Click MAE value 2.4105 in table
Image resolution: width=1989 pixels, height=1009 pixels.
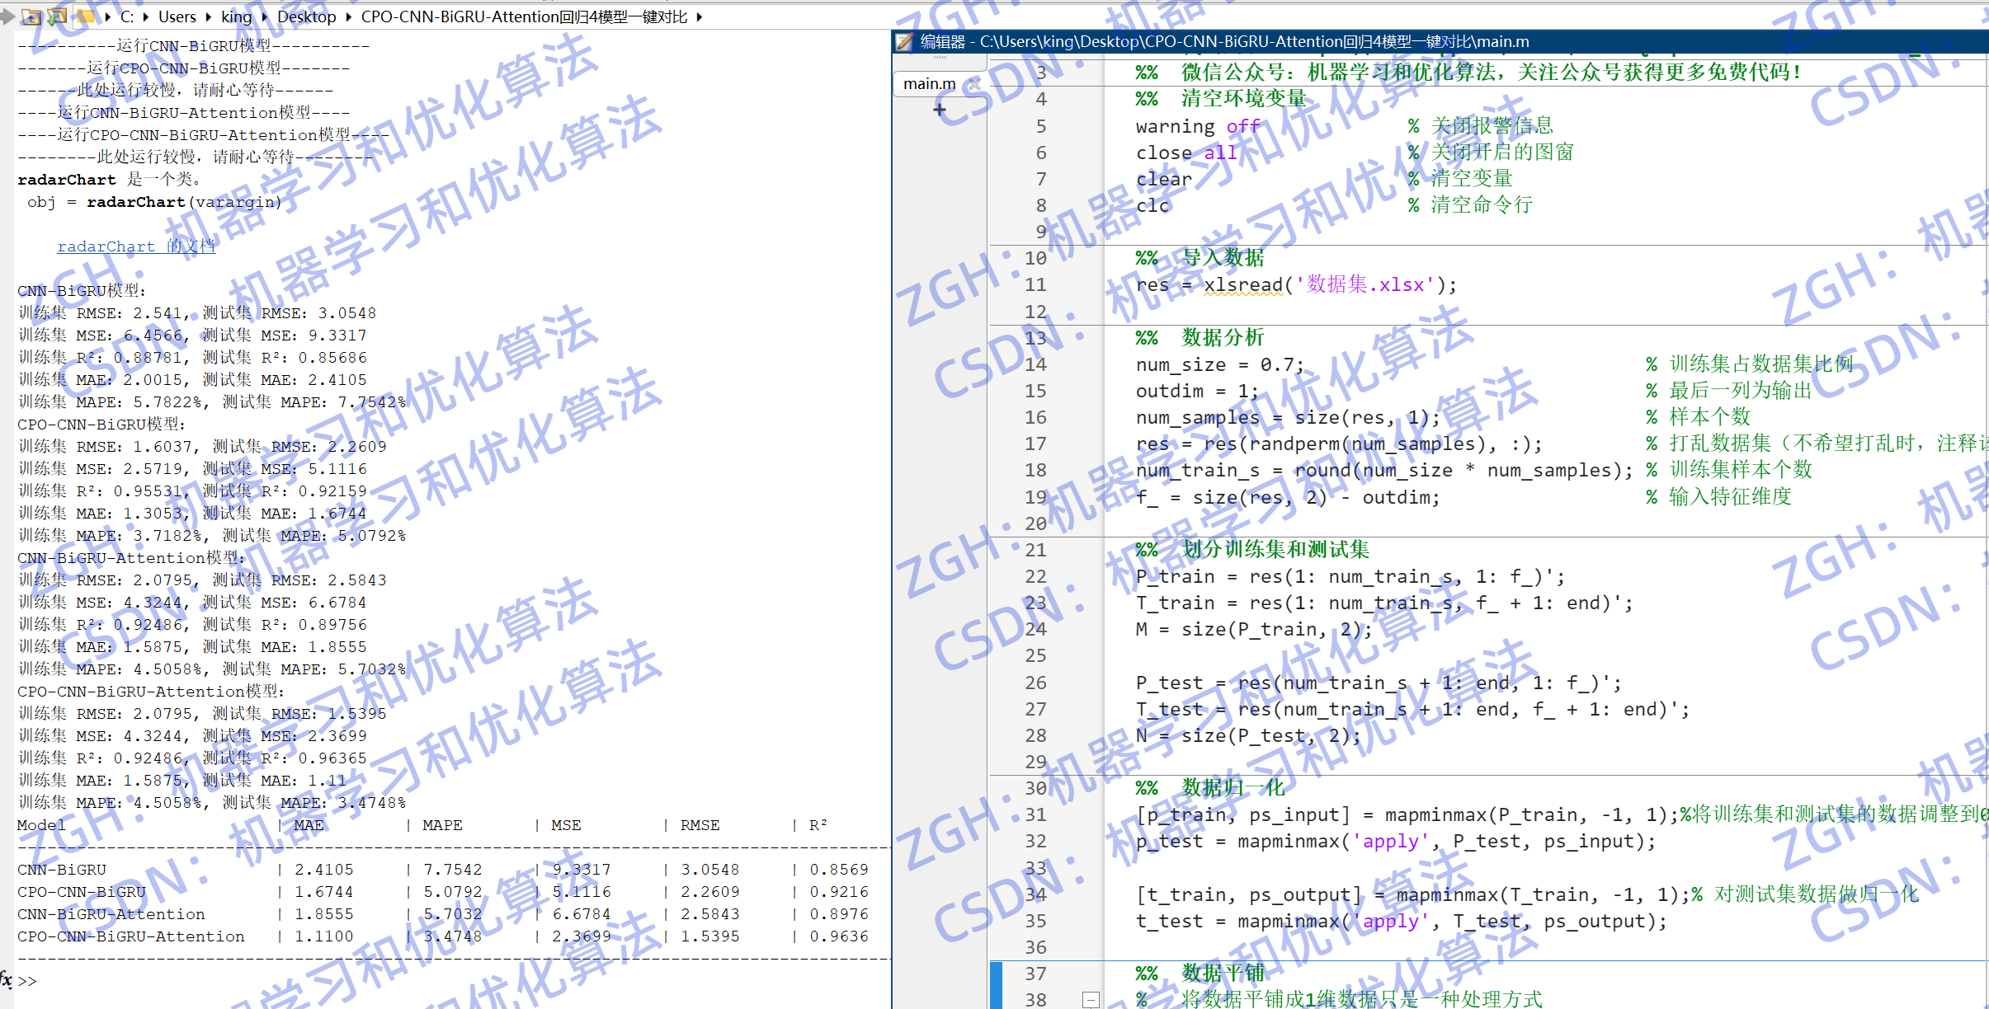(x=324, y=870)
